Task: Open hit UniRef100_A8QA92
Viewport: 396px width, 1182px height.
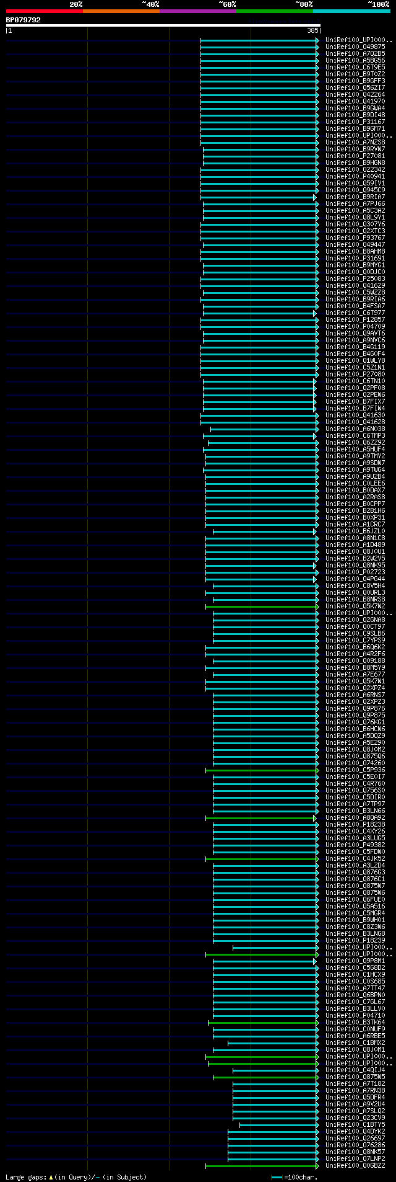Action: coord(355,817)
